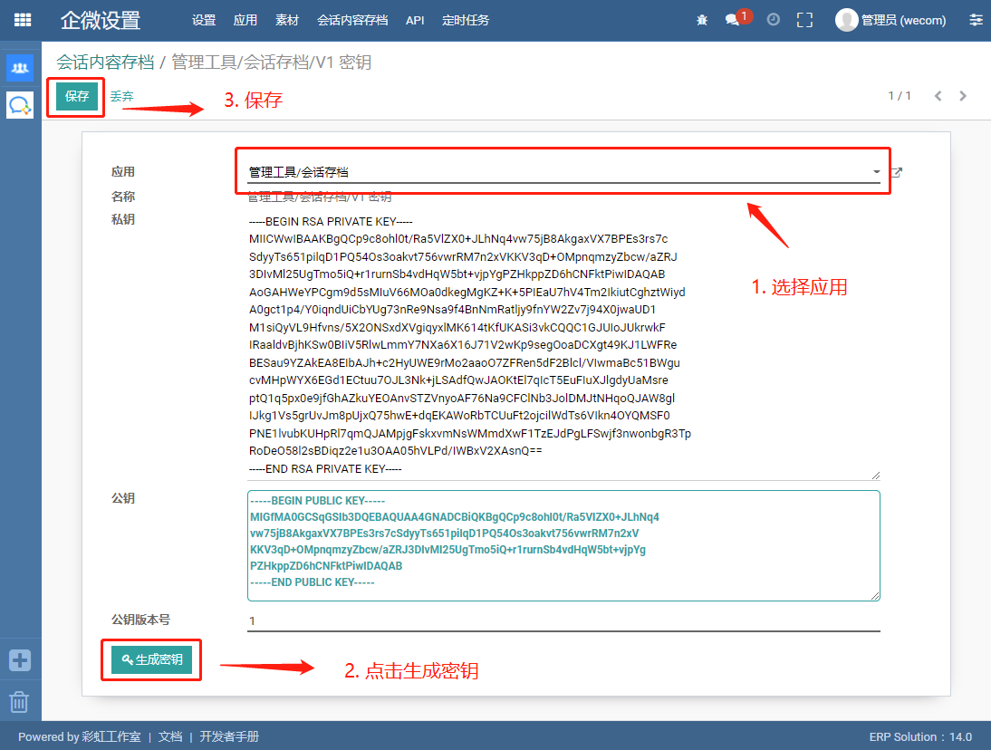Image resolution: width=991 pixels, height=750 pixels.
Task: Open the conversations message icon
Action: coord(733,20)
